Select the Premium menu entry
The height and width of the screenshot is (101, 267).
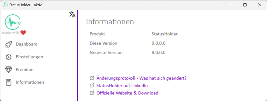(x=25, y=70)
